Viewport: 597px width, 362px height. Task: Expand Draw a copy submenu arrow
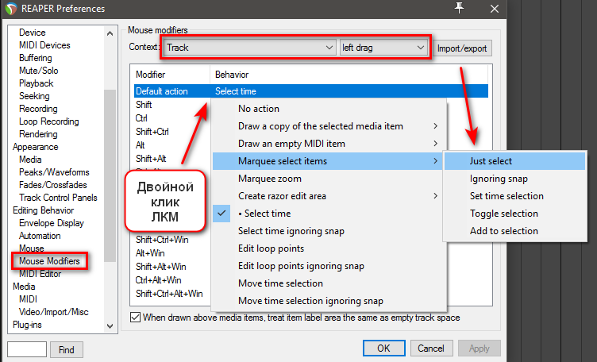pyautogui.click(x=435, y=126)
